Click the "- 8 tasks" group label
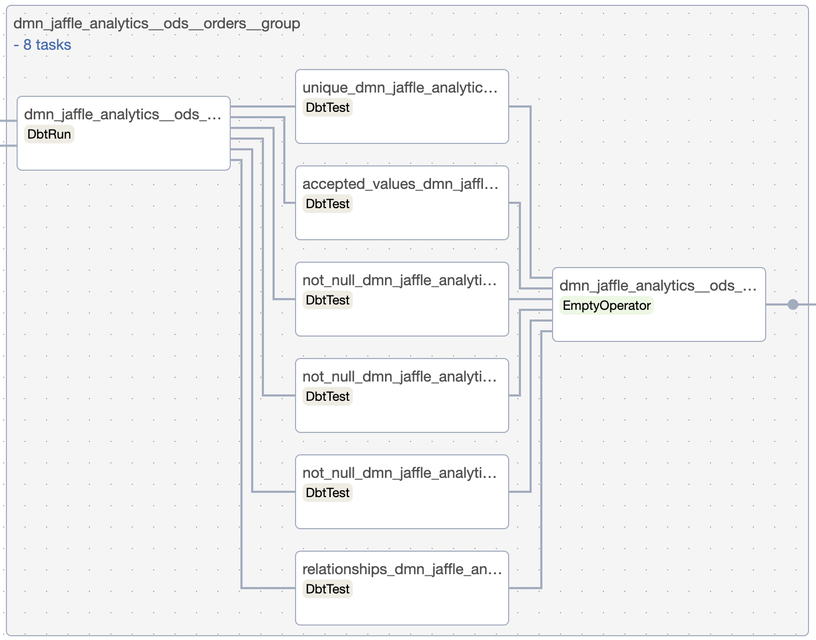Screen dimensions: 816x640 coord(42,45)
